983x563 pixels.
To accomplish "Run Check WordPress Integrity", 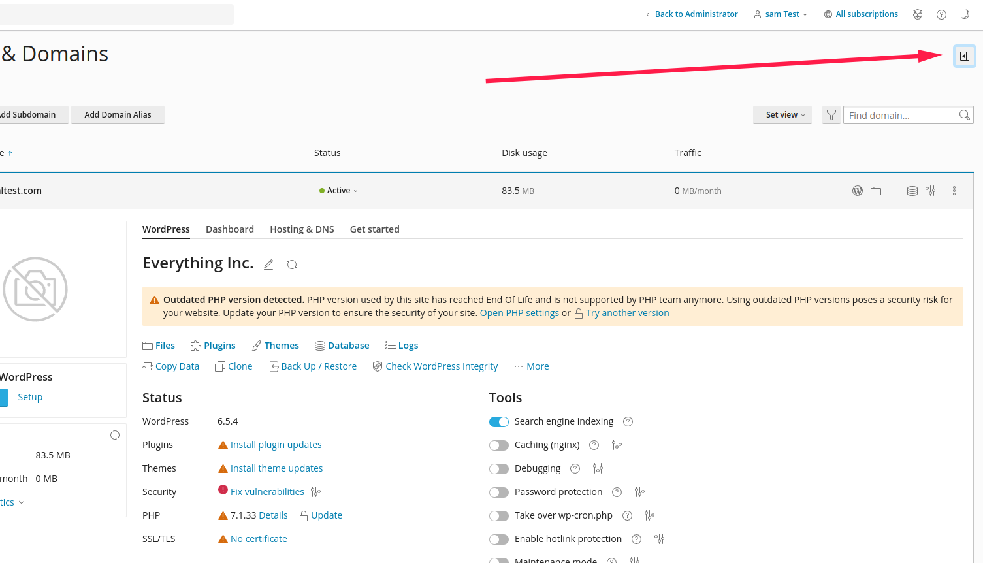I will coord(436,366).
